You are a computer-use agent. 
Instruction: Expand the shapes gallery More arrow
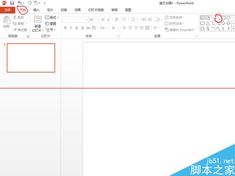point(233,29)
